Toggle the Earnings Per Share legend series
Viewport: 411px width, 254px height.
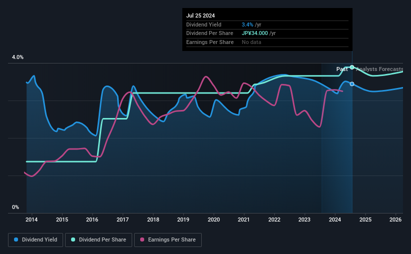tap(168, 240)
